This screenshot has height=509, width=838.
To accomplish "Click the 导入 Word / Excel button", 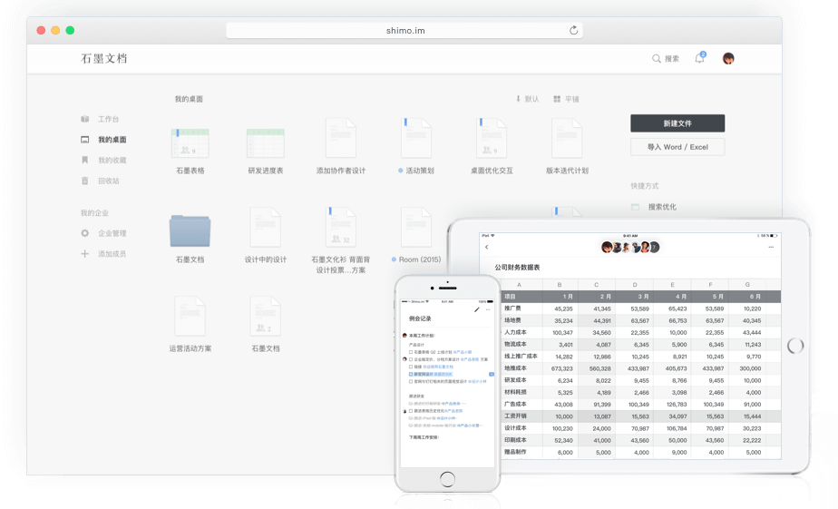I will tap(677, 147).
